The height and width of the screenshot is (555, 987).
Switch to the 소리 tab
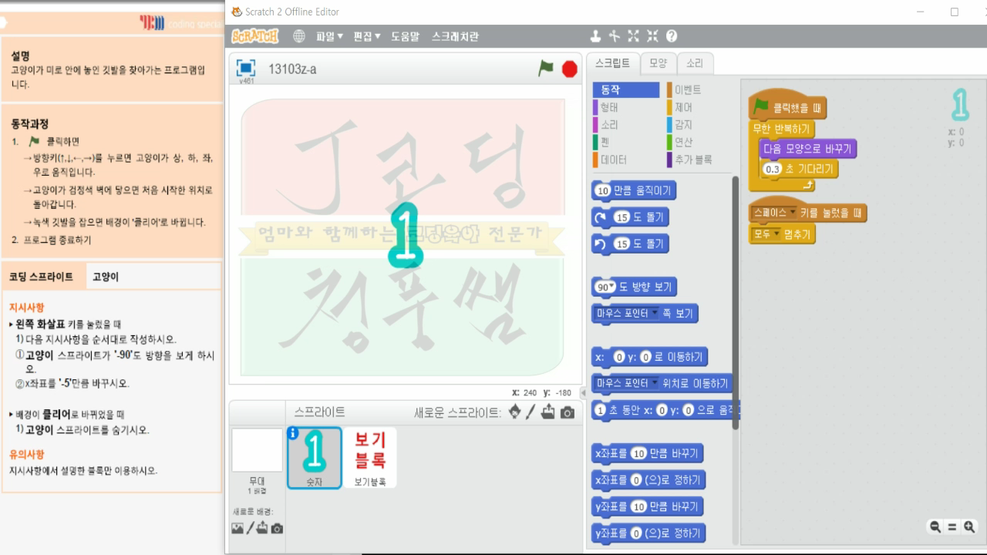tap(695, 63)
